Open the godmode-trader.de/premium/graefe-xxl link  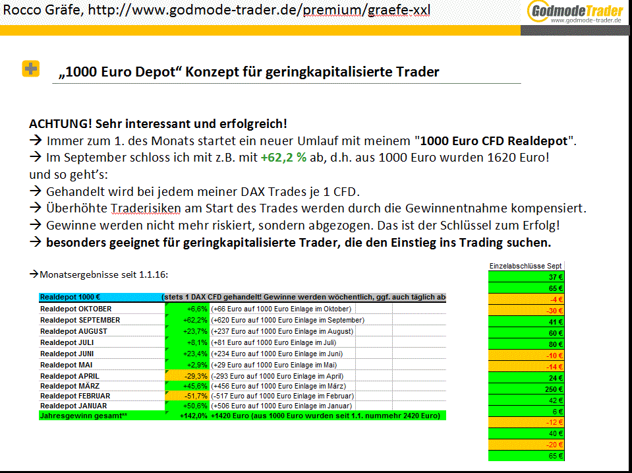click(x=259, y=10)
